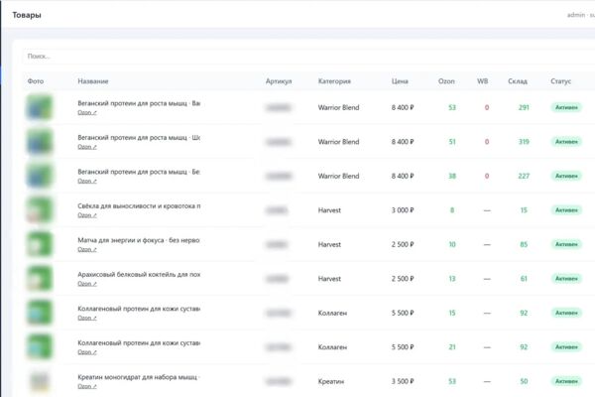Select the Арахисовый белковый коктейль product name

coord(139,274)
